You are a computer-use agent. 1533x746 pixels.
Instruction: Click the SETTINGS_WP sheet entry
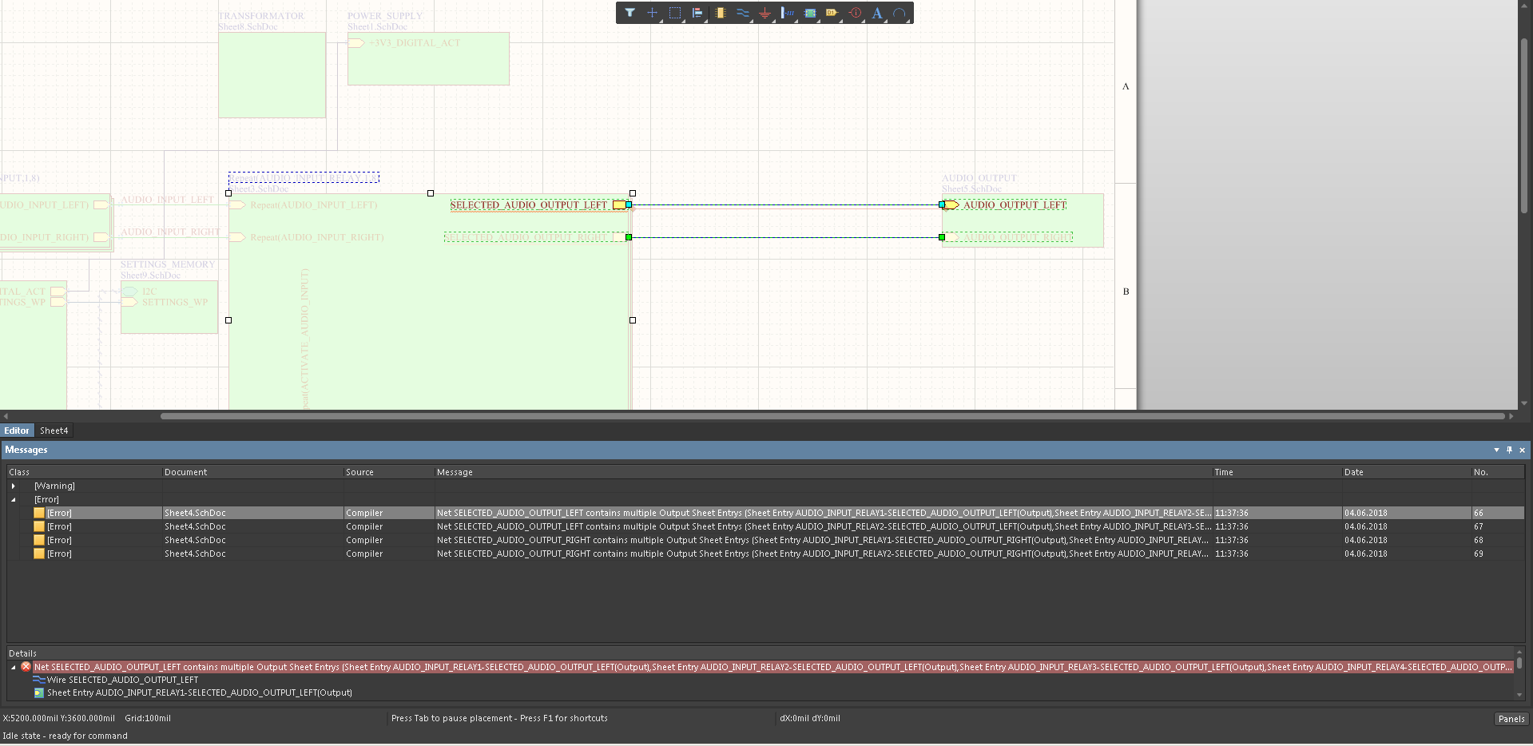(x=174, y=302)
